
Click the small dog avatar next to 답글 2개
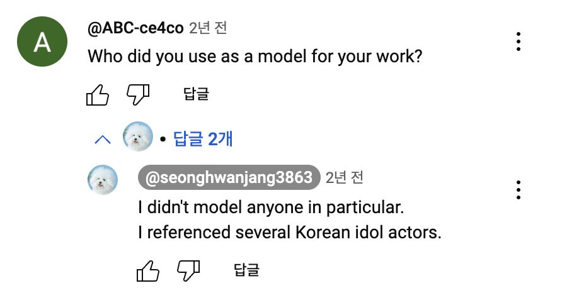pos(137,137)
